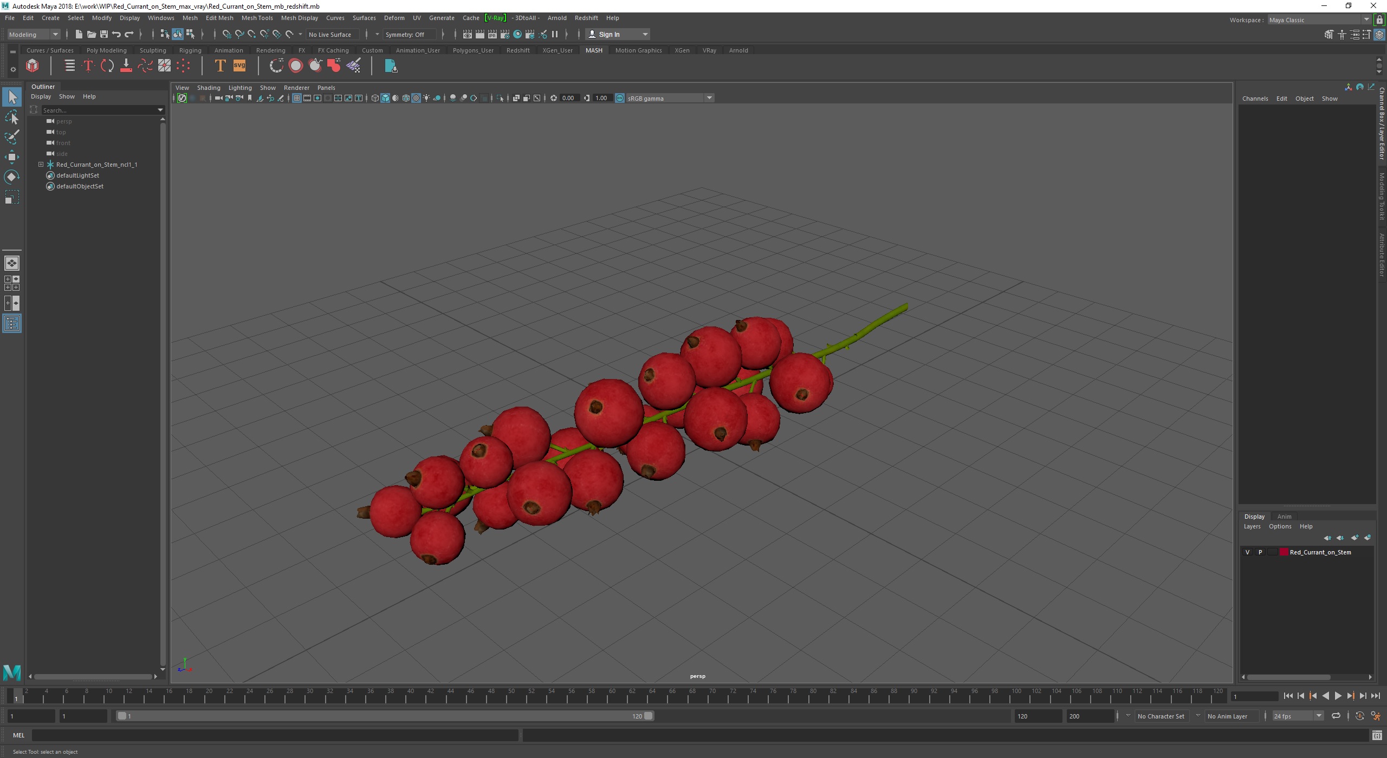Screen dimensions: 1387x758
Task: Toggle V visibility for Red_Currant_on_Stem layer
Action: pos(1248,552)
